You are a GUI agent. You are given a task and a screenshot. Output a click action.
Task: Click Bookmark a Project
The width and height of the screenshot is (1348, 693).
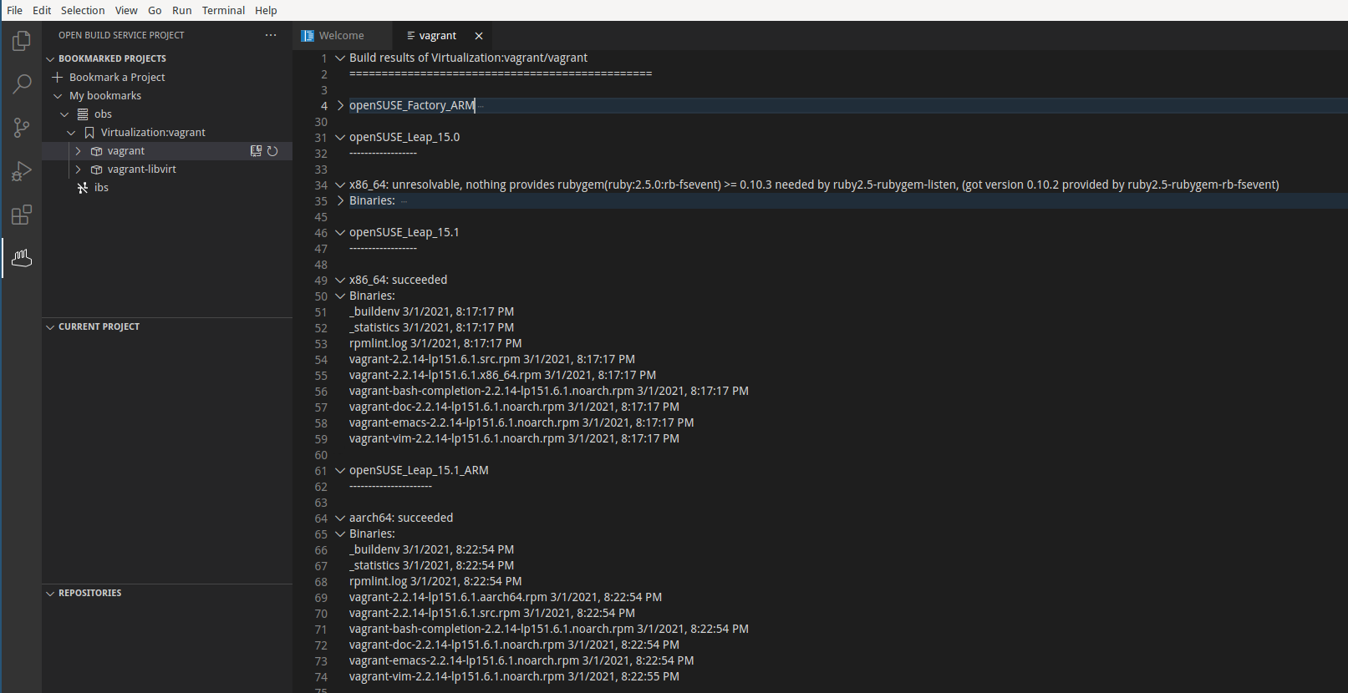117,78
